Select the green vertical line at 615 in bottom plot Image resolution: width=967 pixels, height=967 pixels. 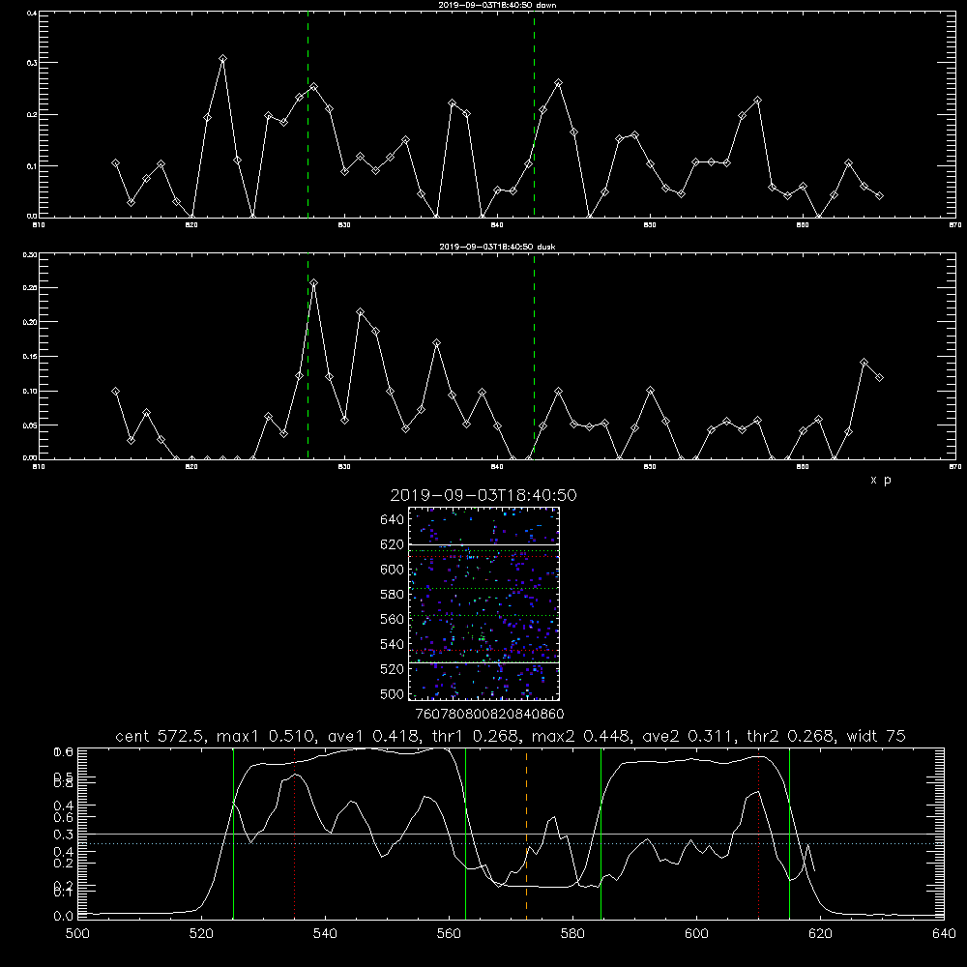click(789, 834)
